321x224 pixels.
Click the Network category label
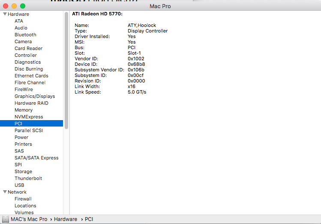click(17, 192)
